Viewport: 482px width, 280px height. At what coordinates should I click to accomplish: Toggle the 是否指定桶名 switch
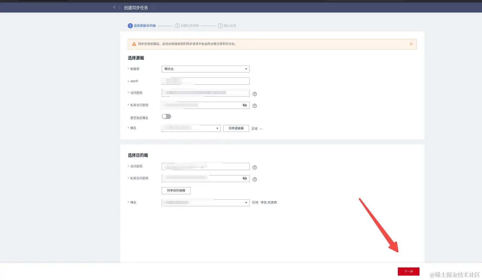[x=166, y=116]
